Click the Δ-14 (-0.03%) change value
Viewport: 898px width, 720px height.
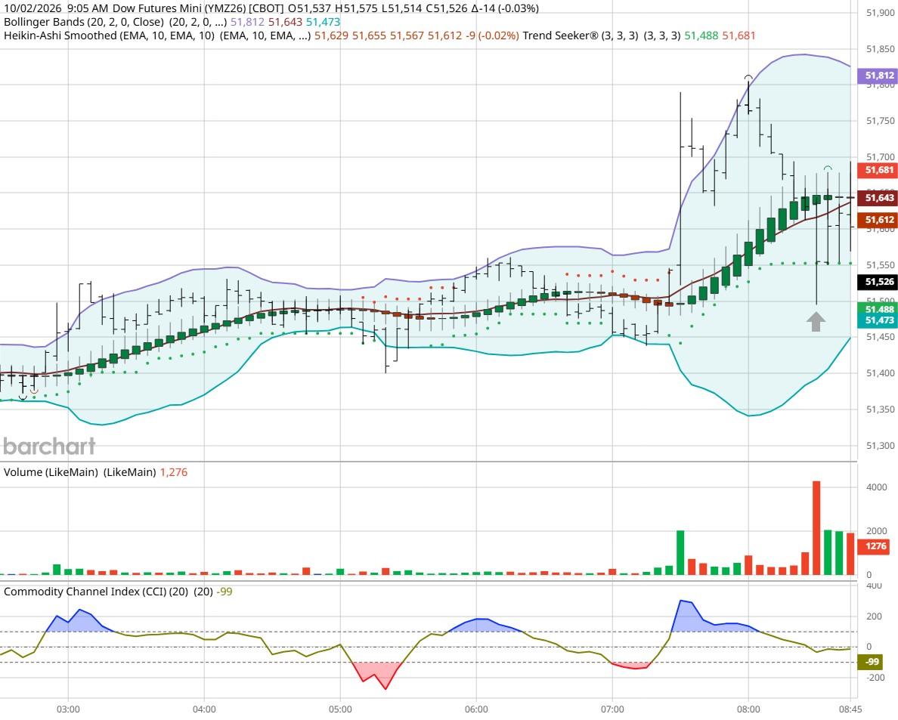pyautogui.click(x=505, y=8)
